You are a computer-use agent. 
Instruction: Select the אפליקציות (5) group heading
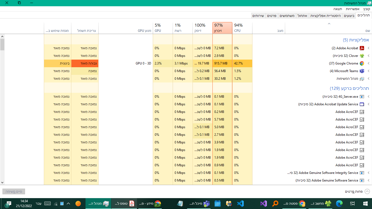(356, 40)
